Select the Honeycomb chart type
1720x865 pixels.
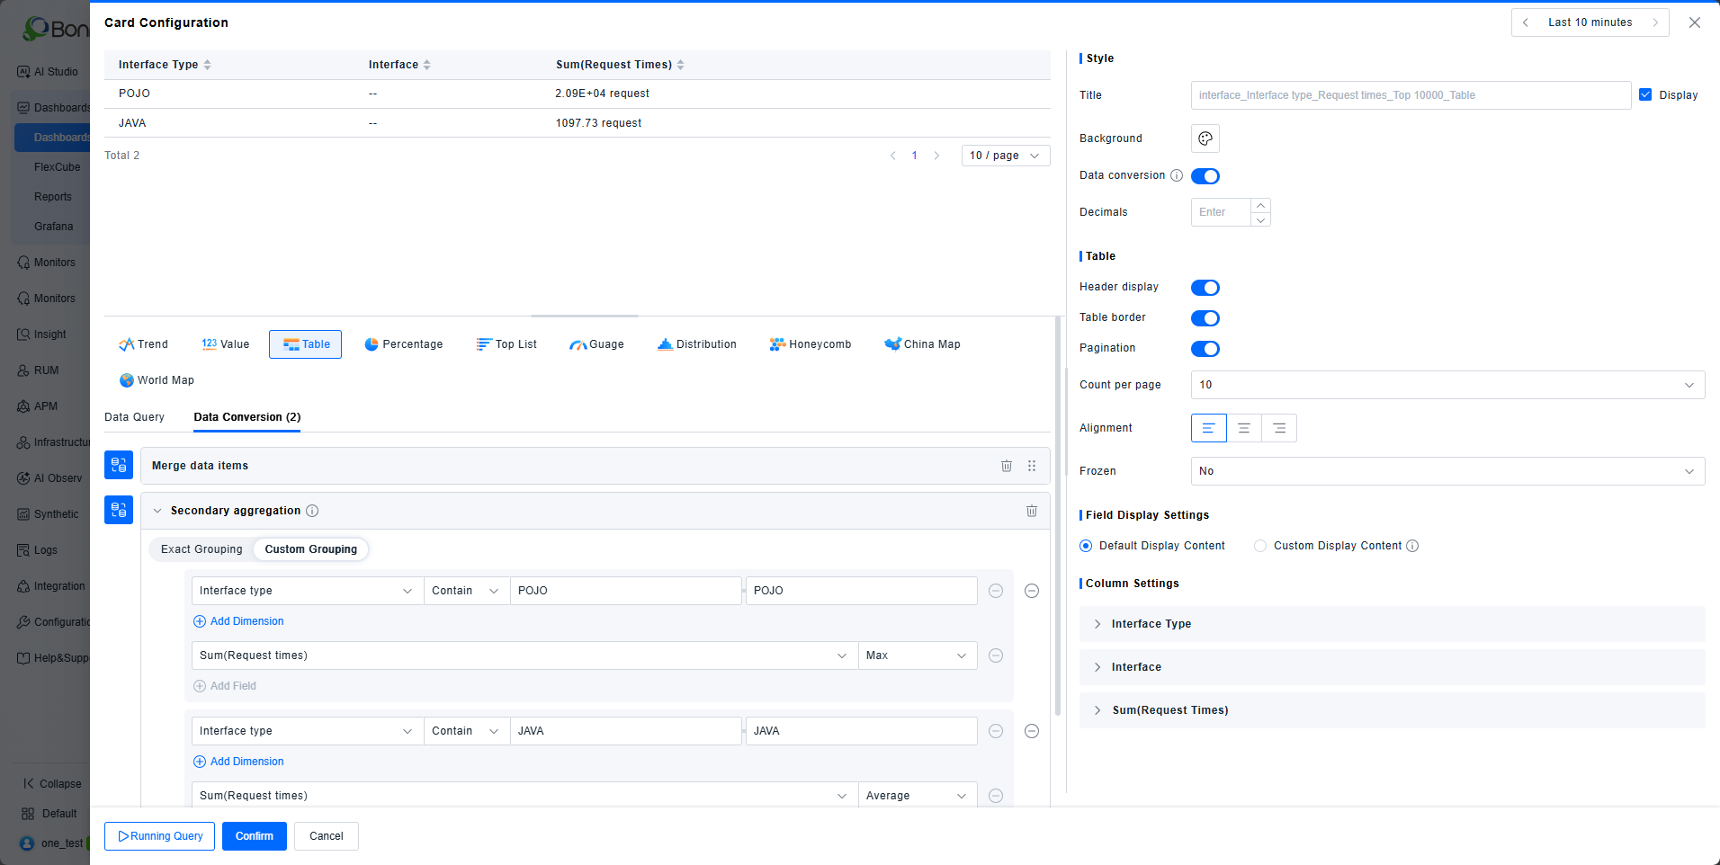811,344
